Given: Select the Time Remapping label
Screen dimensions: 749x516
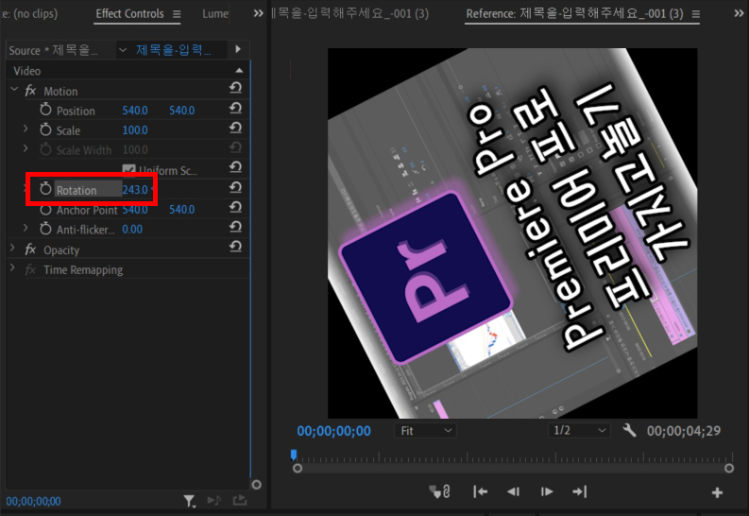Looking at the screenshot, I should coord(83,270).
